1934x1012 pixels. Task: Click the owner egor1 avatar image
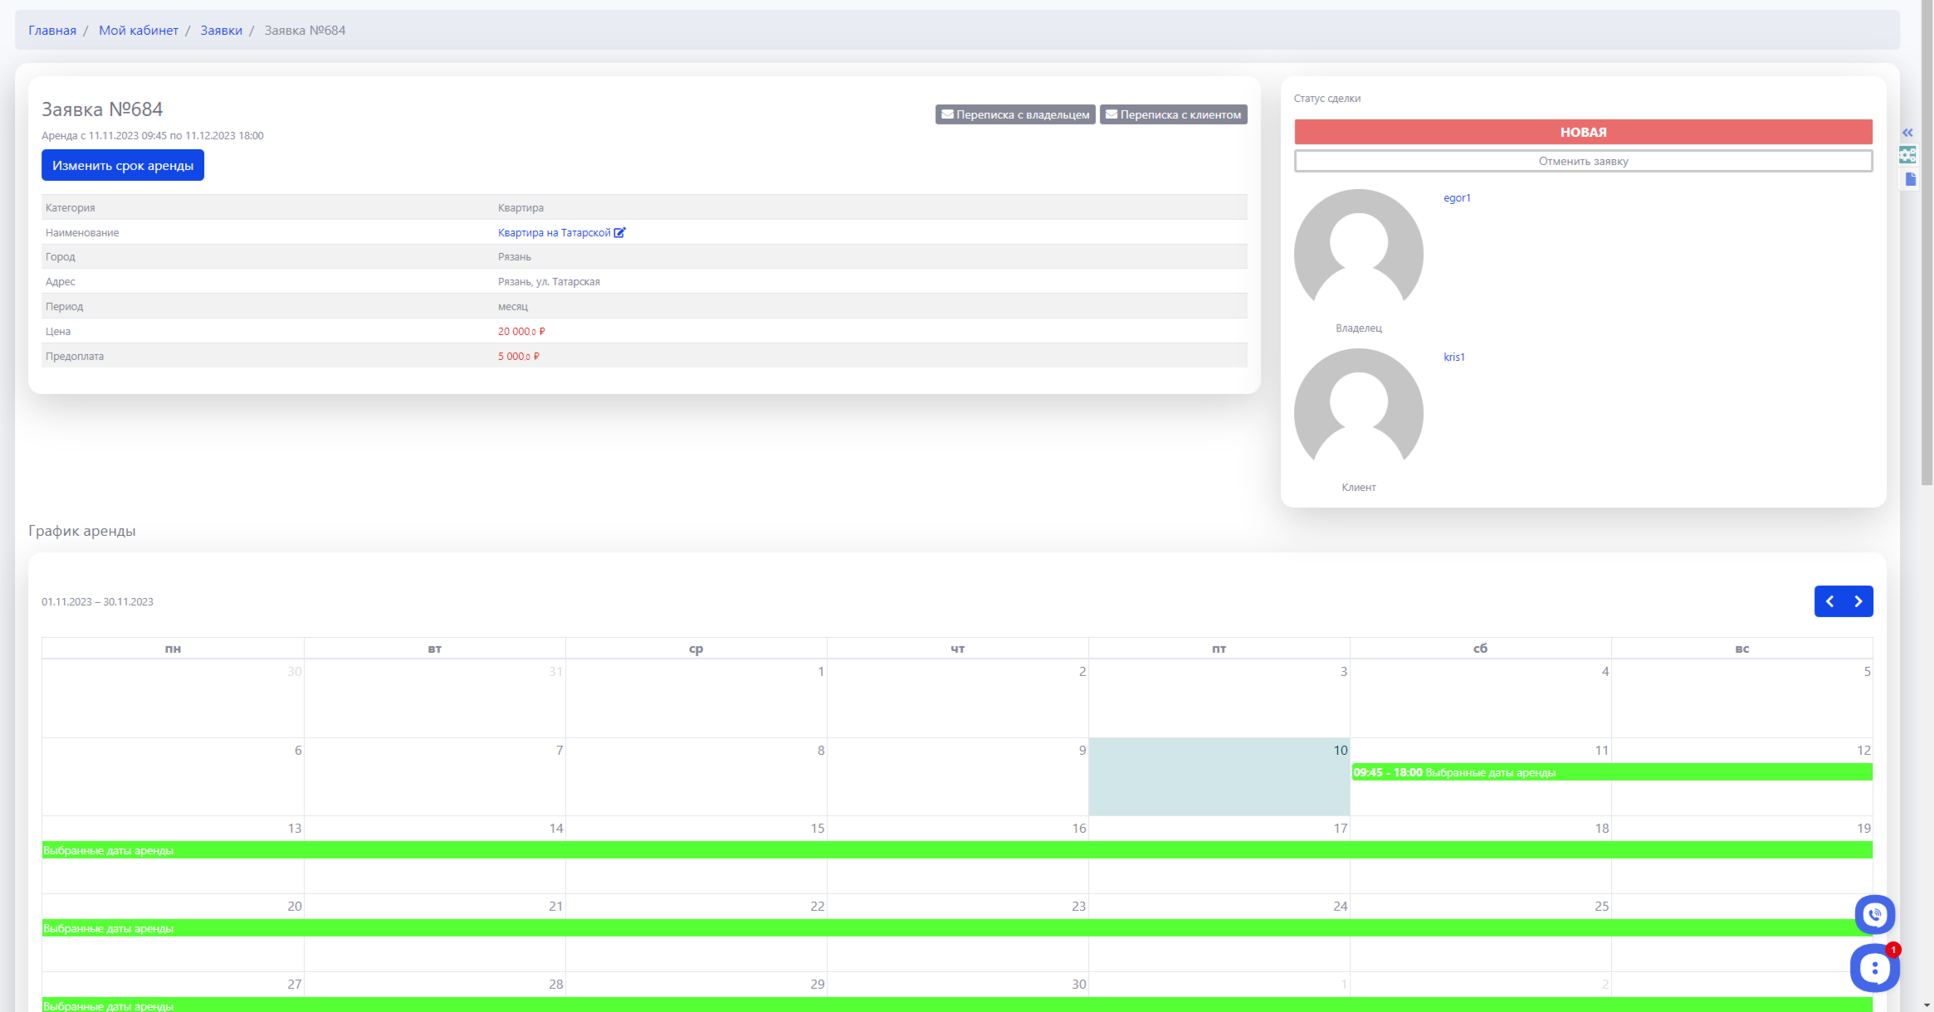point(1358,253)
